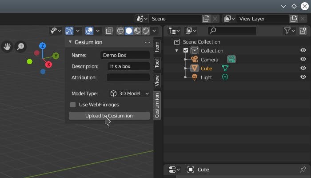Open the overlays options dropdown arrow
The image size is (311, 178).
click(x=98, y=31)
